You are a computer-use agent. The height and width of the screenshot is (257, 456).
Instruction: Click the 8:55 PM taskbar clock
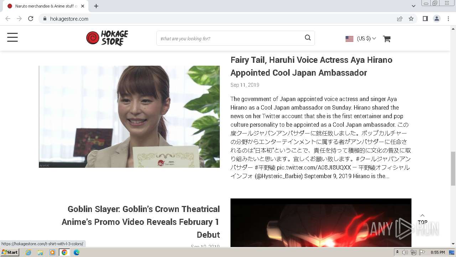pyautogui.click(x=438, y=252)
